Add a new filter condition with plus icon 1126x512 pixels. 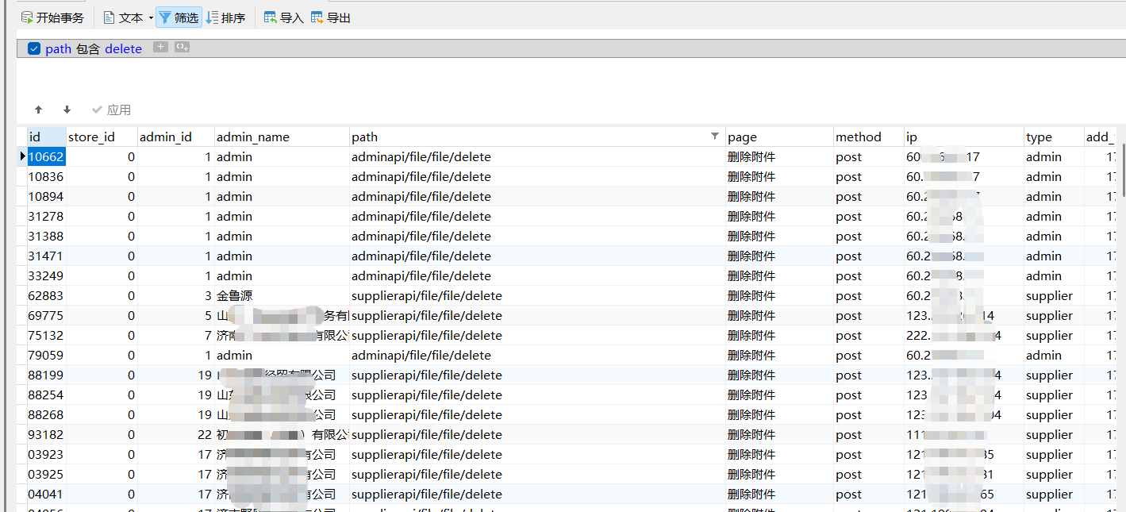point(160,48)
